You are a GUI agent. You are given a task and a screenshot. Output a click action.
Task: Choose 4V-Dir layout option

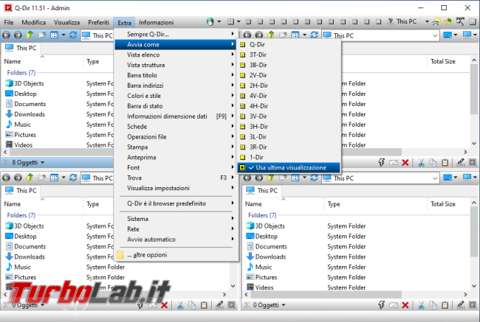pos(289,96)
